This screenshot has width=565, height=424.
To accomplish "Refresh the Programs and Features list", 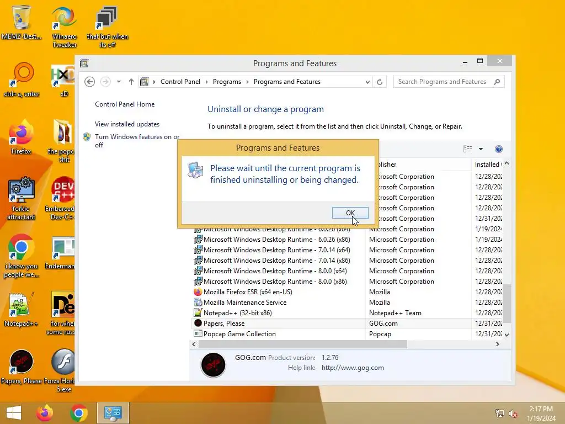I will coord(380,82).
